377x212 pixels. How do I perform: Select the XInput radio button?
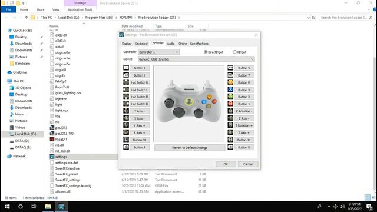pos(234,52)
